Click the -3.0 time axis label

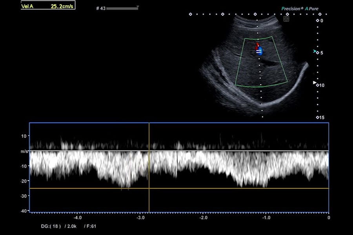point(140,218)
